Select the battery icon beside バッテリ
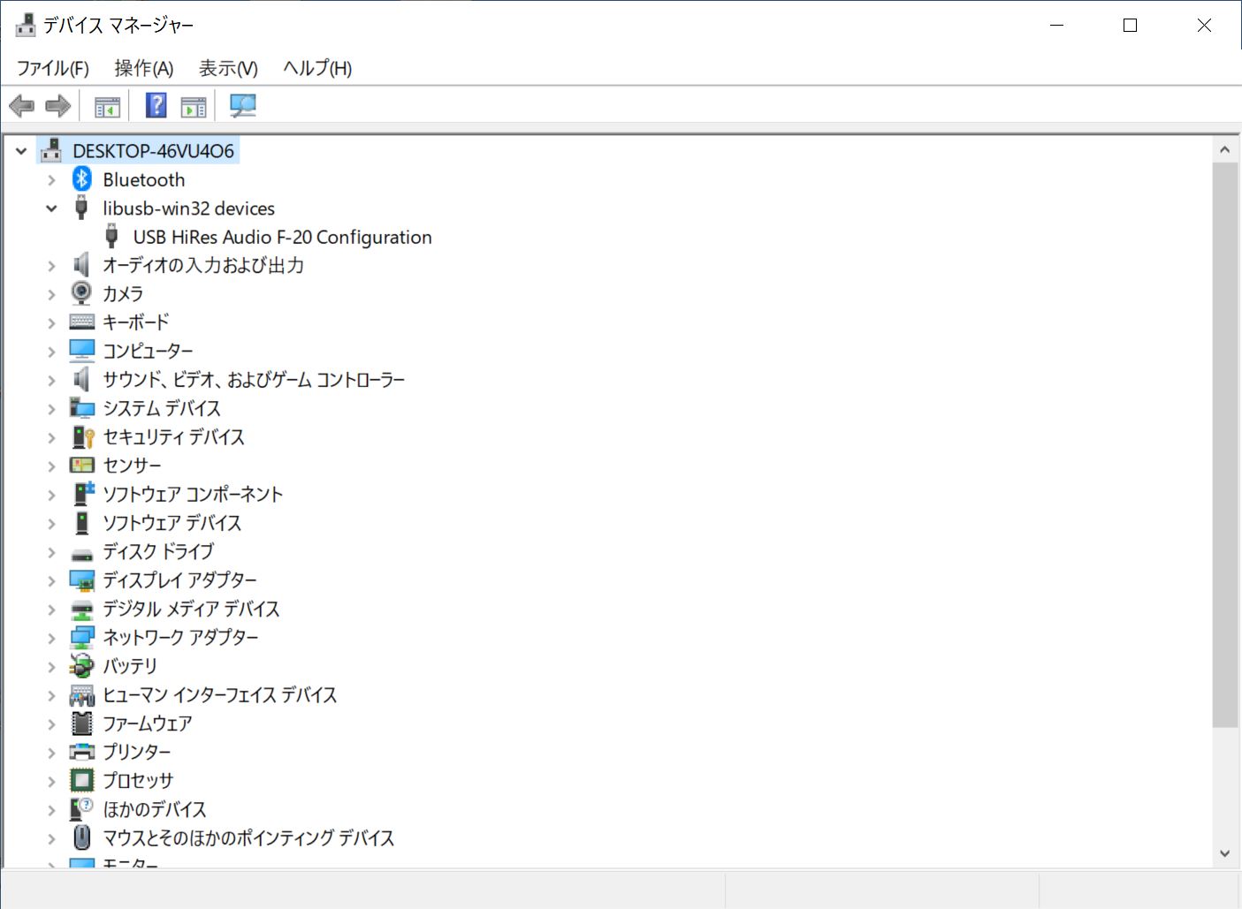 (81, 666)
